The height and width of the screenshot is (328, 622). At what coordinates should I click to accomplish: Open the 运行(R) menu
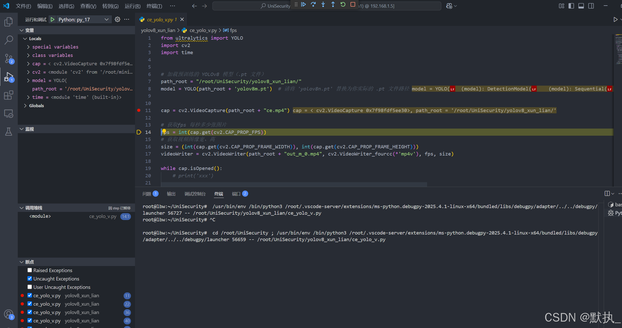[x=132, y=6]
